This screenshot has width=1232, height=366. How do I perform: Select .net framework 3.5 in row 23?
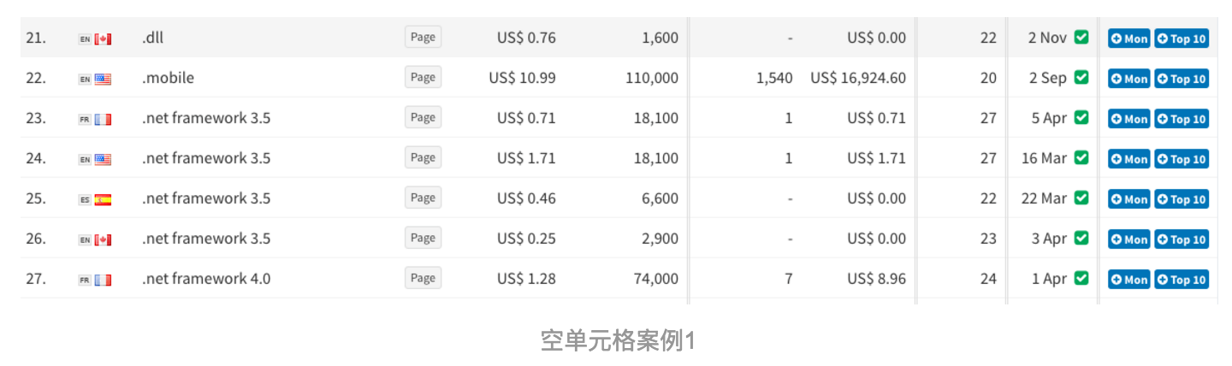click(x=206, y=118)
